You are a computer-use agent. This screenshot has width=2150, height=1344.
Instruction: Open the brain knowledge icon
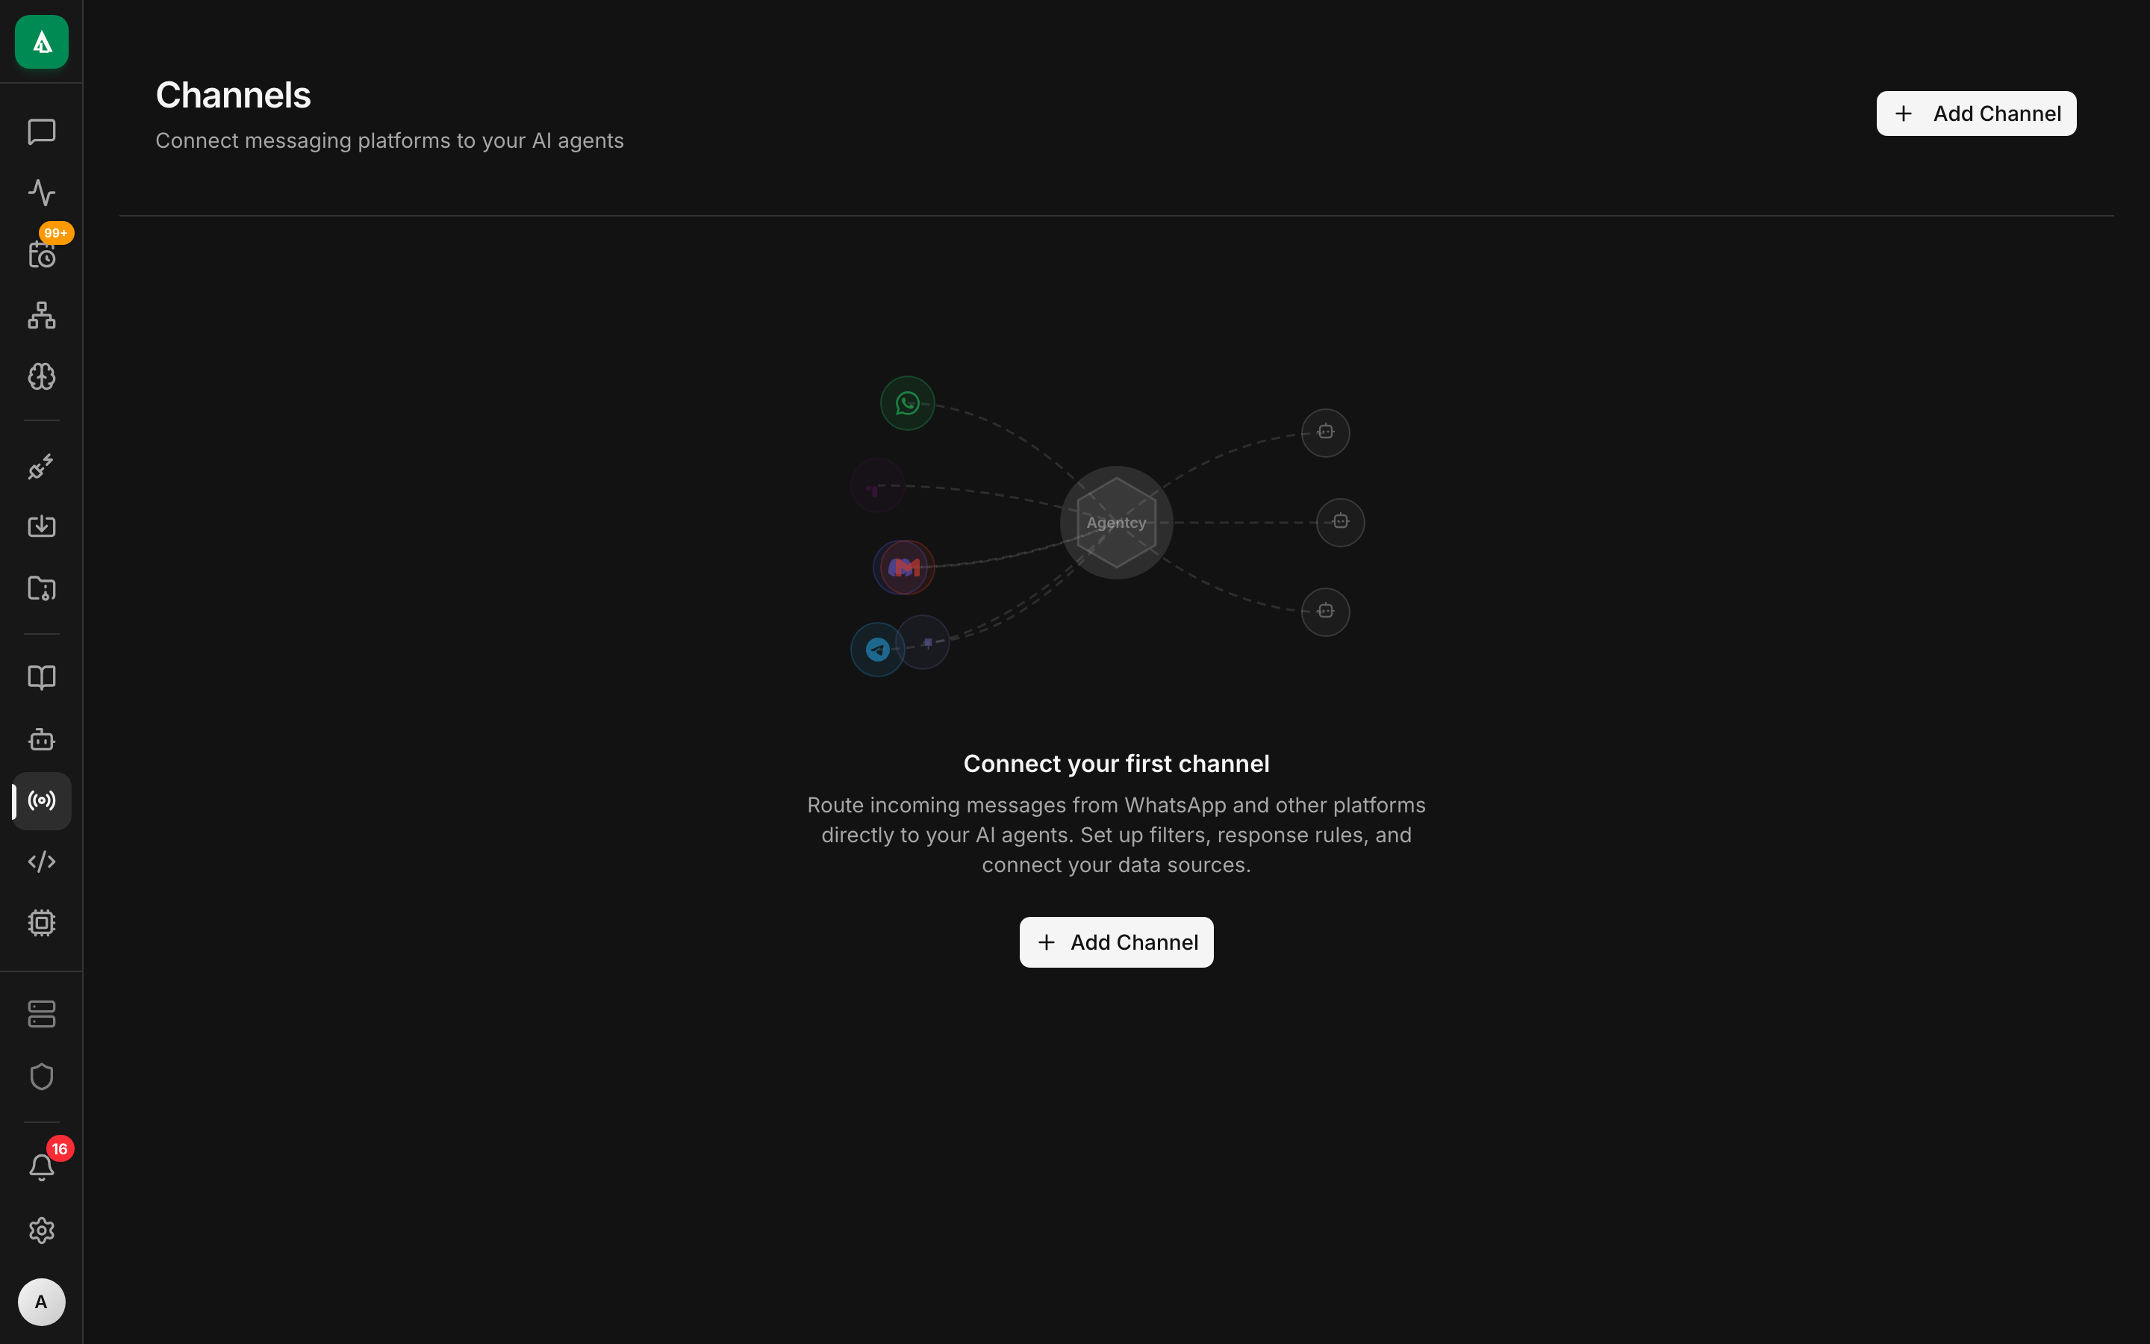(41, 376)
